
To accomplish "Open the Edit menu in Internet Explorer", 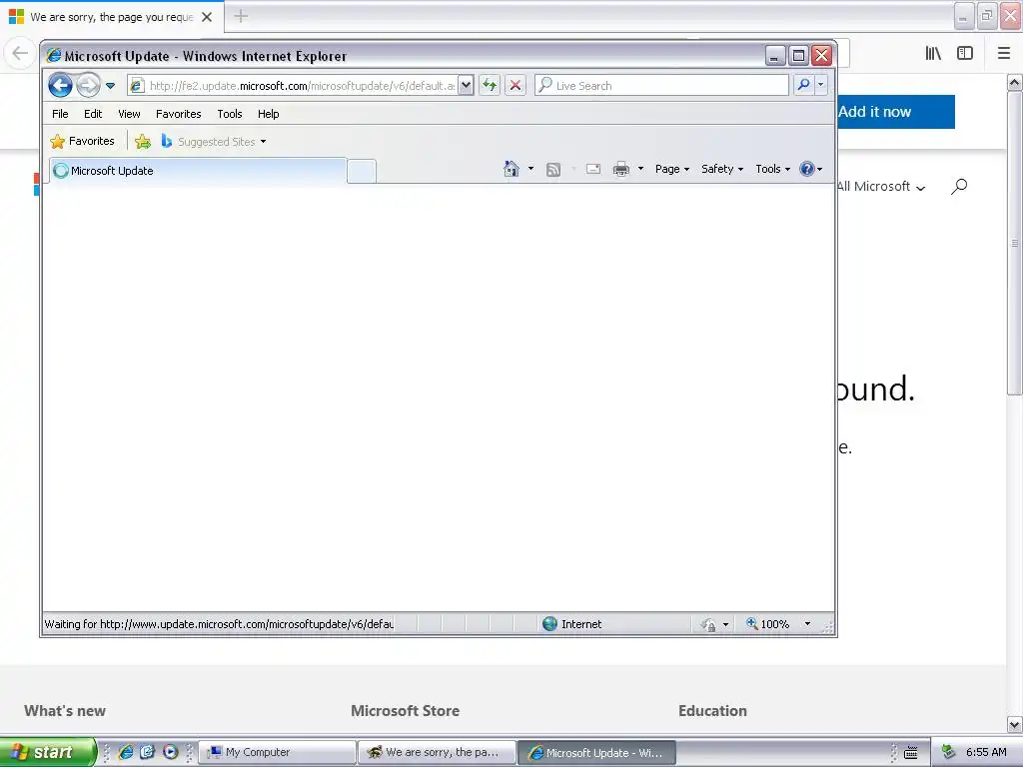I will [x=93, y=114].
